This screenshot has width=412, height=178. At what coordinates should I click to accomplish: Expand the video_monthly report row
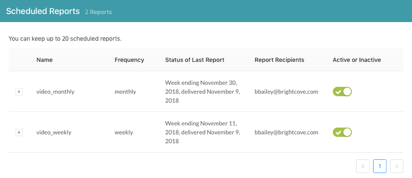click(x=19, y=92)
